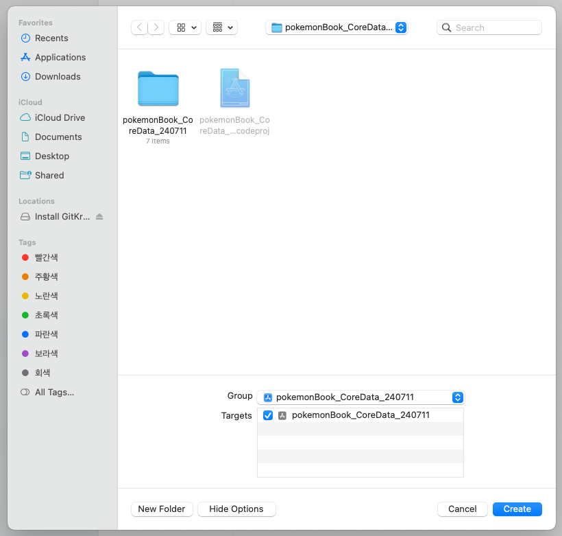Image resolution: width=562 pixels, height=536 pixels.
Task: Click the New Folder button
Action: pyautogui.click(x=162, y=509)
